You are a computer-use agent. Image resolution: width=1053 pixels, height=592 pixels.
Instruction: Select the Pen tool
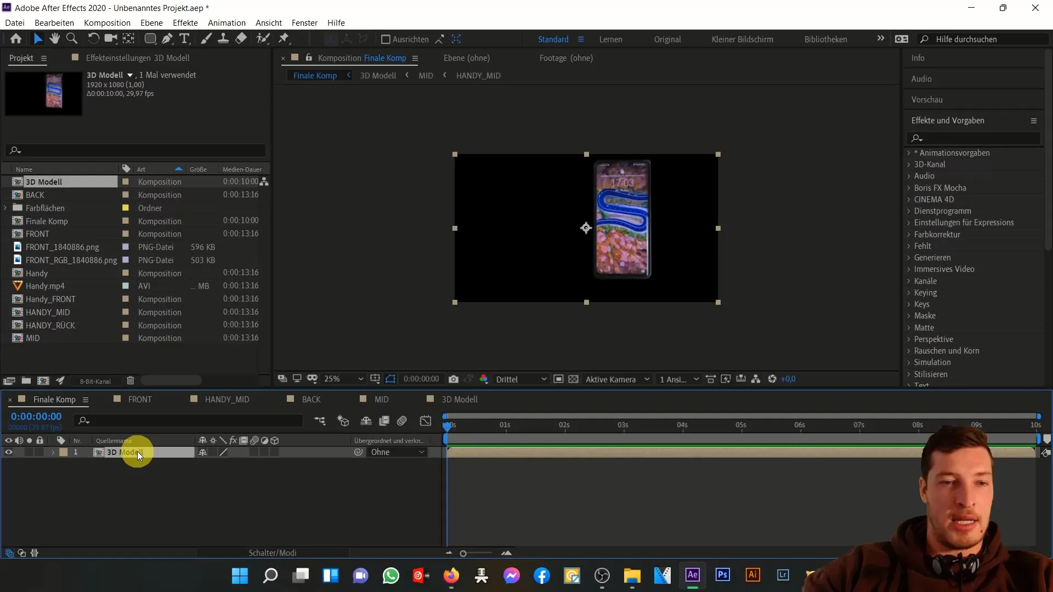click(x=167, y=39)
